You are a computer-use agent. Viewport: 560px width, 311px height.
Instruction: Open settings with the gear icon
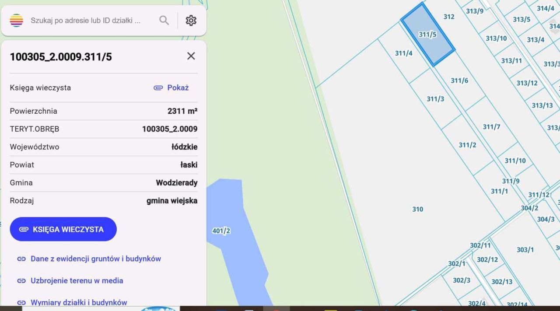tap(191, 21)
